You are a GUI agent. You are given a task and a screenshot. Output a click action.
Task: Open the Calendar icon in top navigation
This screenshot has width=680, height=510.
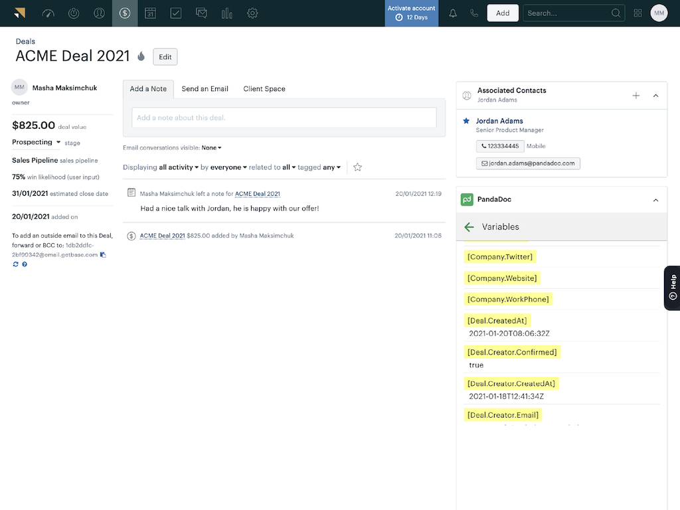click(150, 13)
